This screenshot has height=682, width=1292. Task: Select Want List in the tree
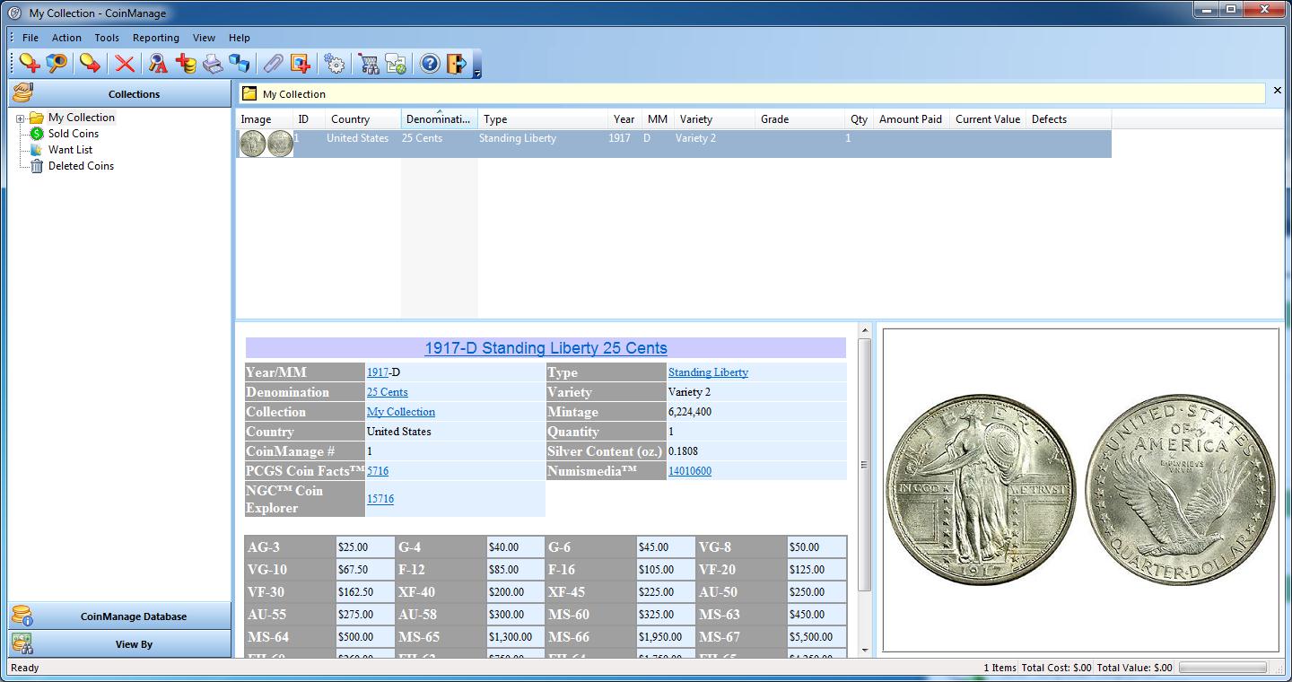coord(70,150)
